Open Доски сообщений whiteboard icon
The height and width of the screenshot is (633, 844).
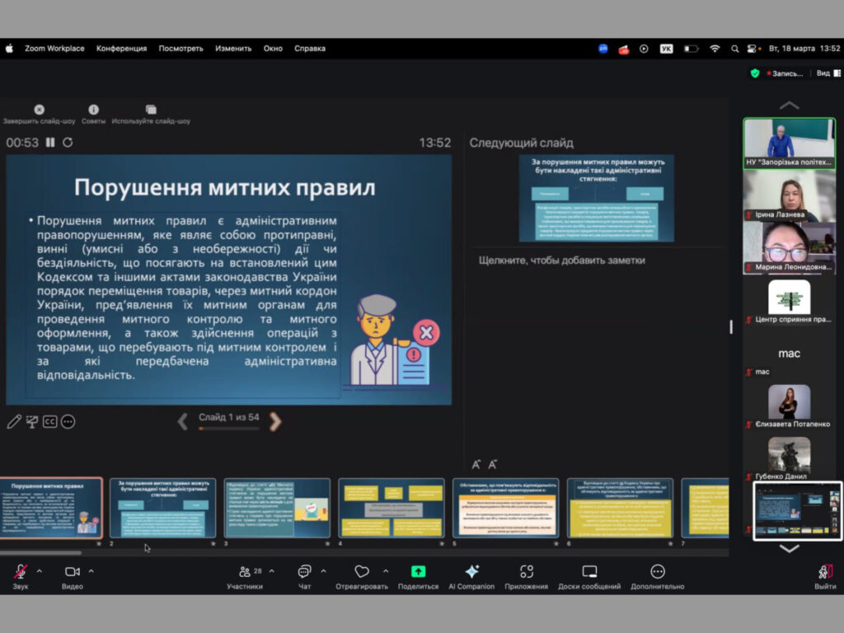click(589, 571)
